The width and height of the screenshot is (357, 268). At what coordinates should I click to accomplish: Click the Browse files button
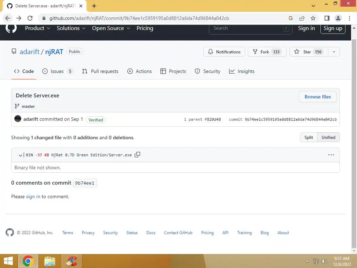pyautogui.click(x=318, y=97)
